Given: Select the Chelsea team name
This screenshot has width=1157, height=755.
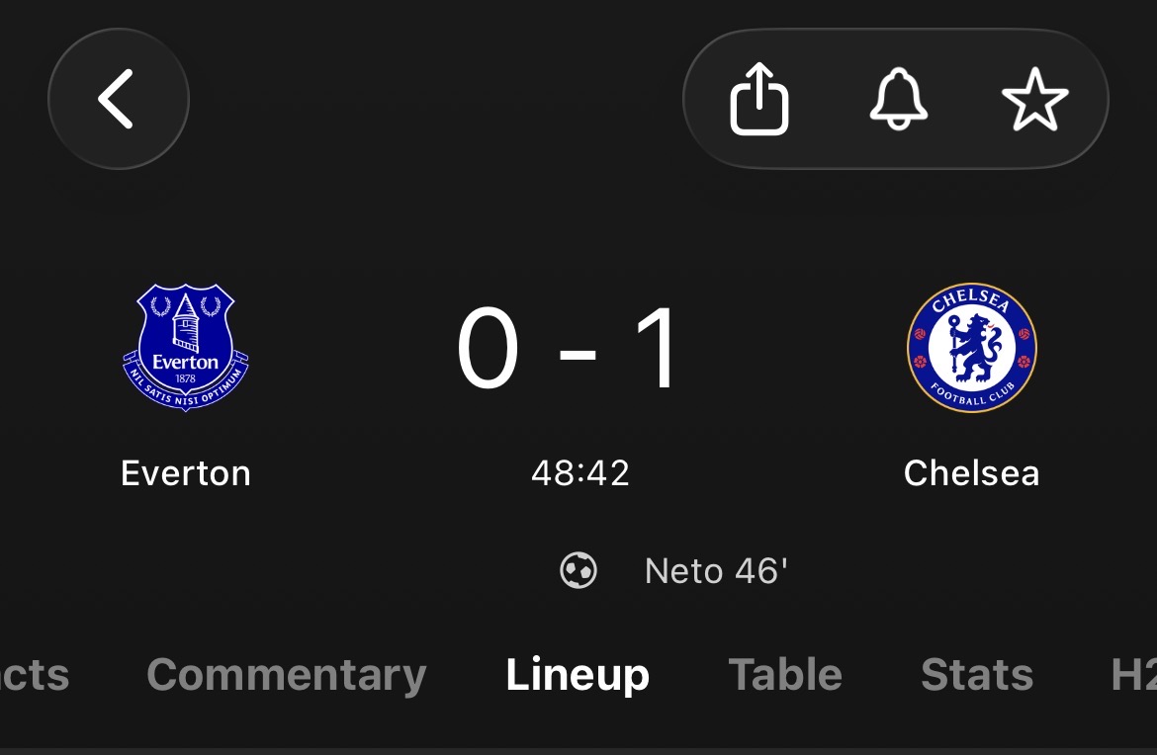Looking at the screenshot, I should pyautogui.click(x=972, y=473).
